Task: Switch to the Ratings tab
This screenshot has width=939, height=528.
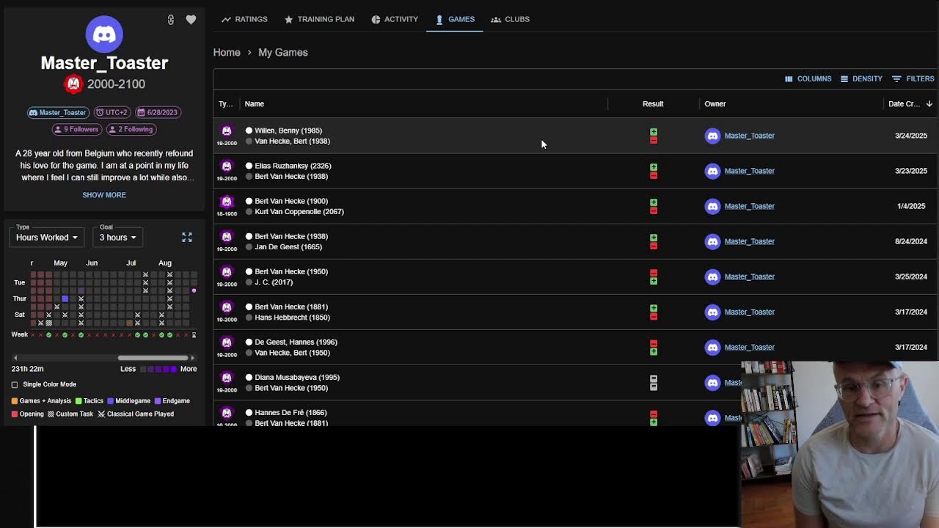Action: pyautogui.click(x=244, y=19)
